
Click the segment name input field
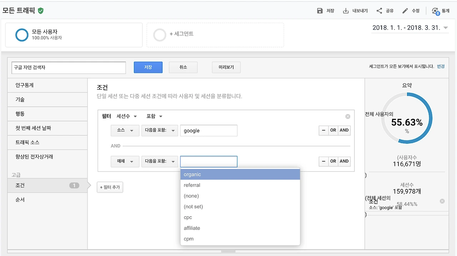pos(69,67)
